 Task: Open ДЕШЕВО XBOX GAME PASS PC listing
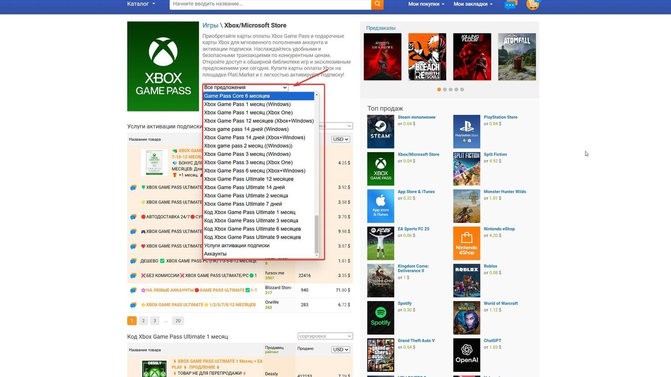coord(199,261)
